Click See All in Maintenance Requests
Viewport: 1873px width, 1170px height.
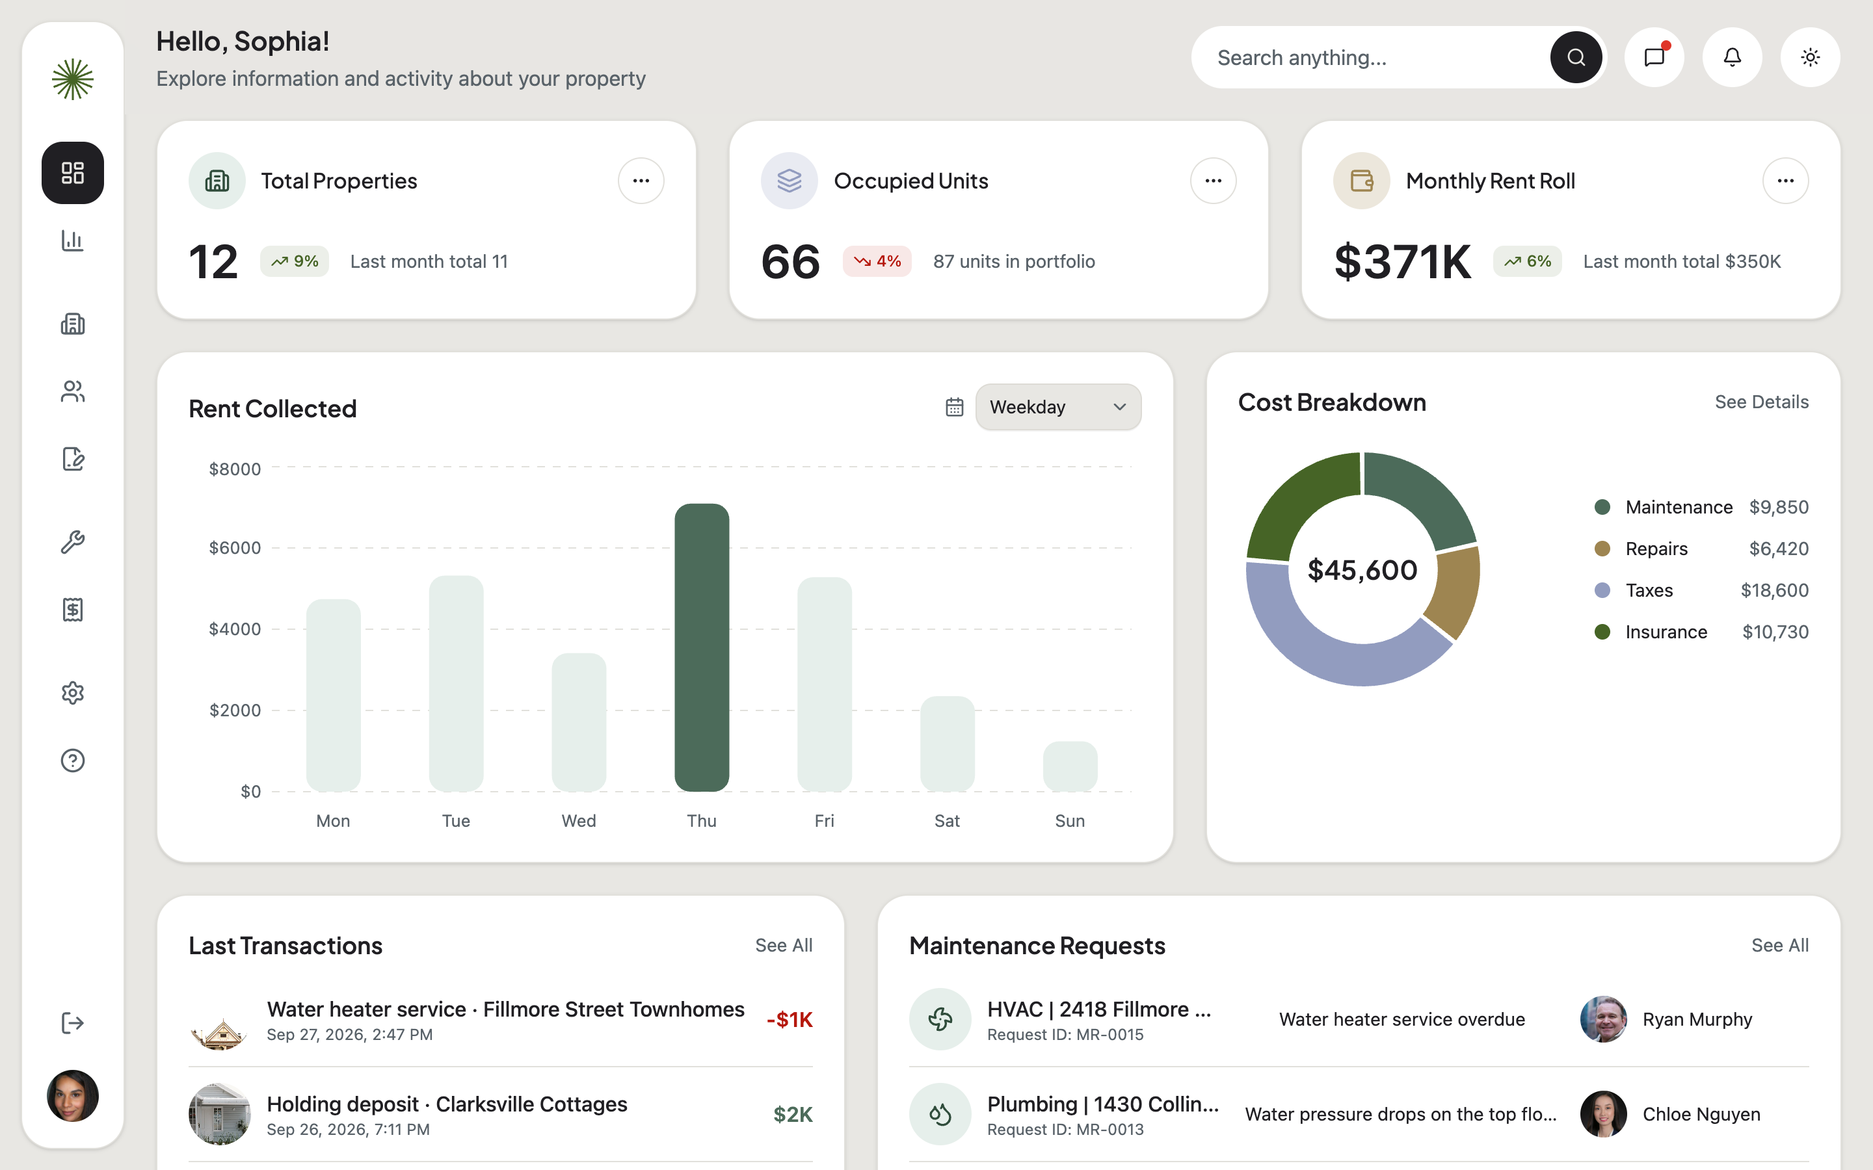[1780, 946]
